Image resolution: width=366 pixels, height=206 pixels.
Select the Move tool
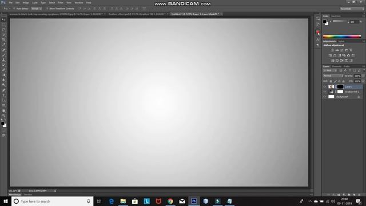(3, 19)
